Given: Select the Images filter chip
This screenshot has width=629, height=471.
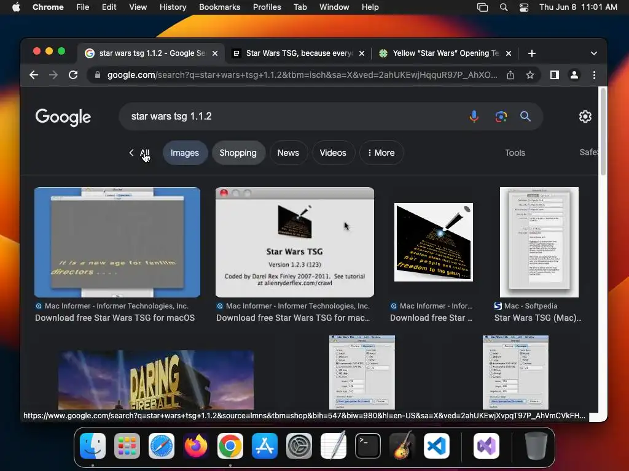Looking at the screenshot, I should [184, 153].
